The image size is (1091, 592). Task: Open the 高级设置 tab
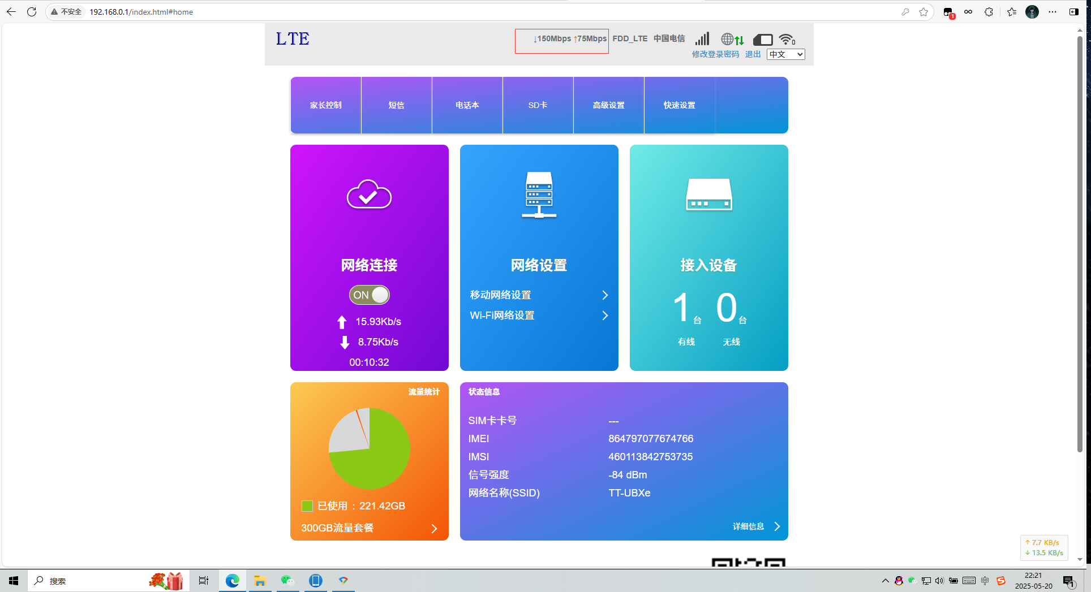coord(609,105)
